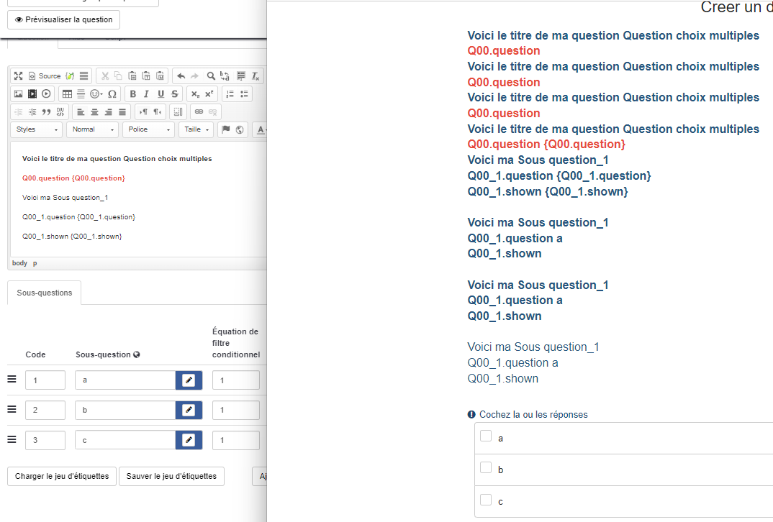Check the answer option 'c'

pos(486,499)
